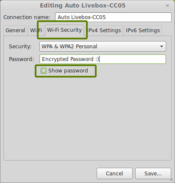Click the Security: label

20,47
